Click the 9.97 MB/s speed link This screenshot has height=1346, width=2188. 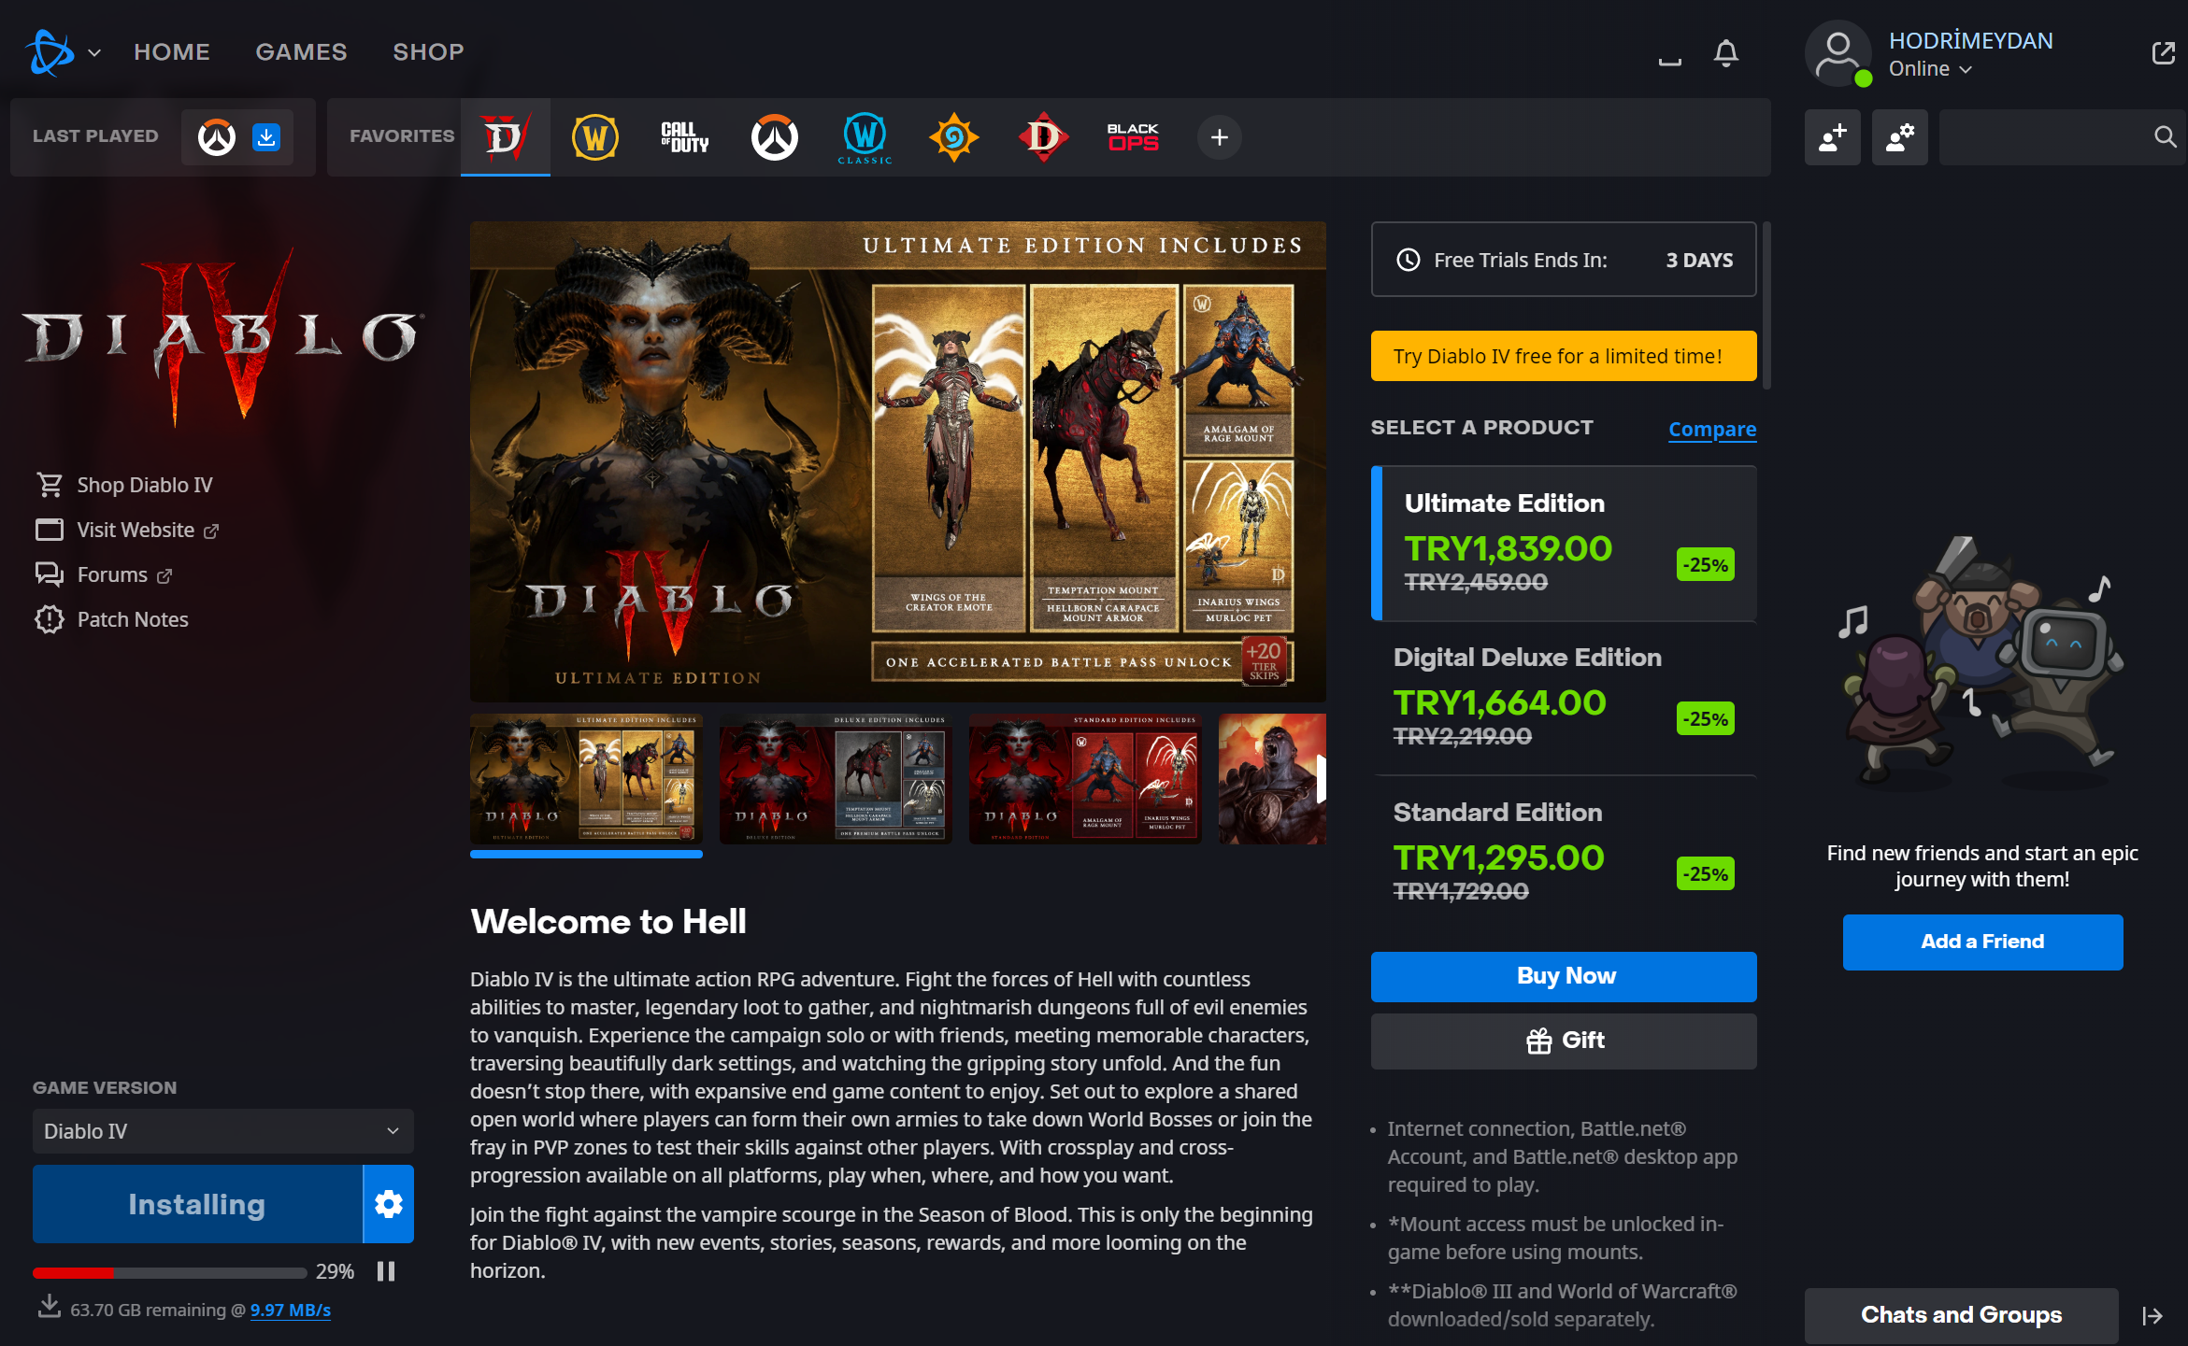pos(291,1310)
